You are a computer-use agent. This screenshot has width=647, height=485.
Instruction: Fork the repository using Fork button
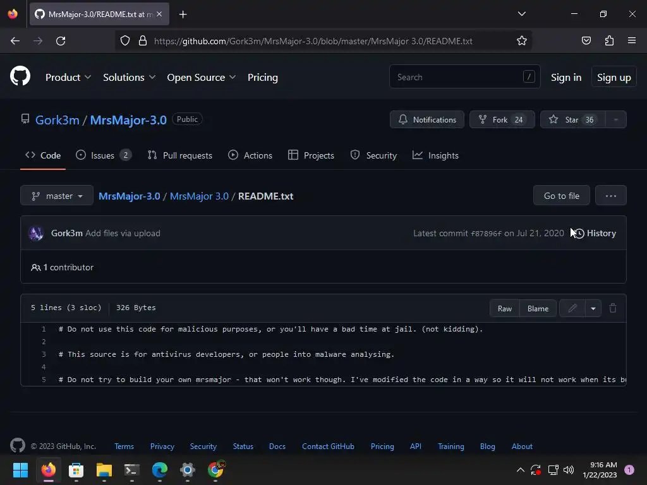(502, 119)
